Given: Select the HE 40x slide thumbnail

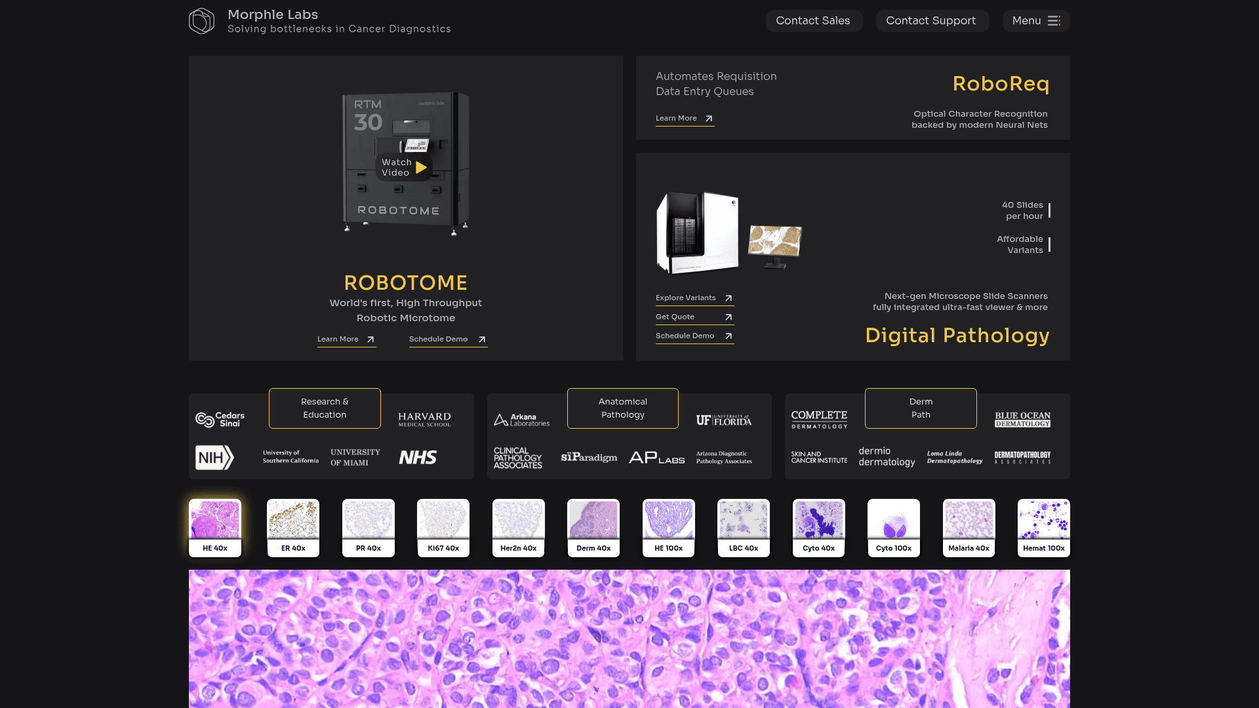Looking at the screenshot, I should coord(215,528).
